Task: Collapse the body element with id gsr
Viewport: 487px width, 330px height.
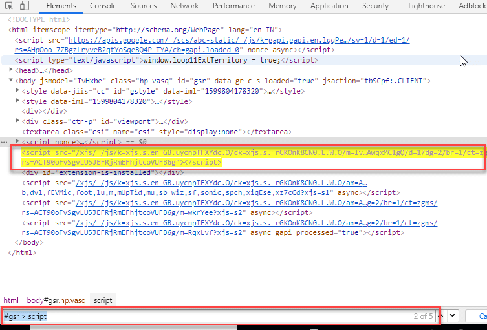Action: 11,81
